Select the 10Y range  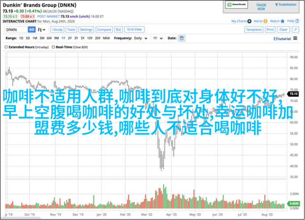pos(90,38)
